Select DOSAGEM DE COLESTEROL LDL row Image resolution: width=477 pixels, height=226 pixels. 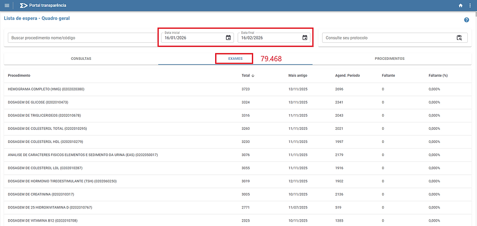click(x=238, y=168)
